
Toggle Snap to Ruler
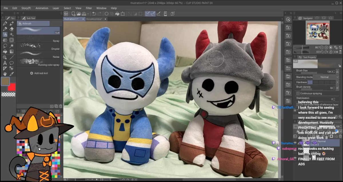coord(148,13)
